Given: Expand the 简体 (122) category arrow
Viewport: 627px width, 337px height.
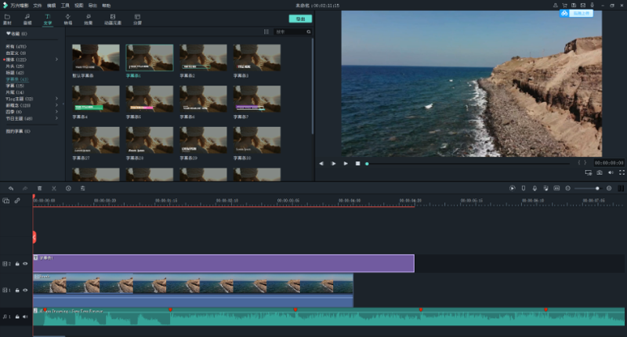Looking at the screenshot, I should point(56,59).
